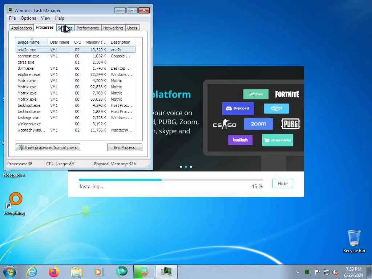The width and height of the screenshot is (372, 279).
Task: Launch Internet Explorer from the taskbar
Action: pyautogui.click(x=32, y=272)
